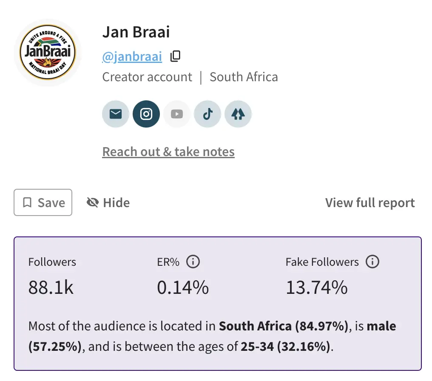Open the Fake Followers info icon
432x381 pixels.
click(372, 262)
